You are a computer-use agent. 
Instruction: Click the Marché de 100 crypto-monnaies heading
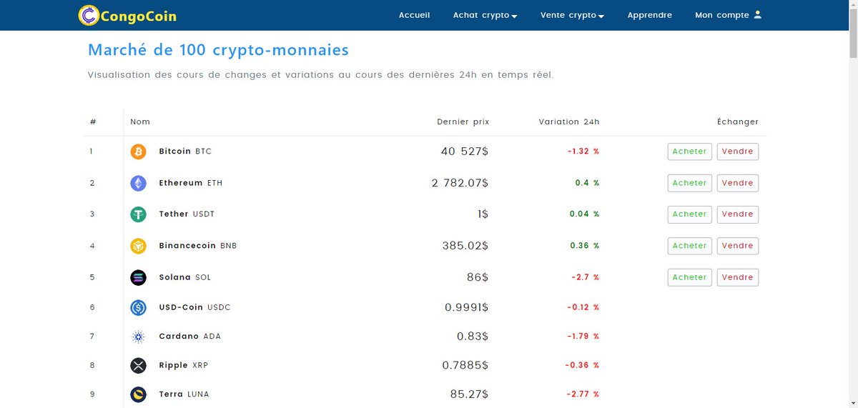pyautogui.click(x=218, y=50)
